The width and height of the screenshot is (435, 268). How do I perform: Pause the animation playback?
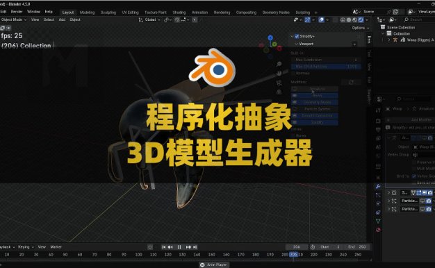point(179,247)
